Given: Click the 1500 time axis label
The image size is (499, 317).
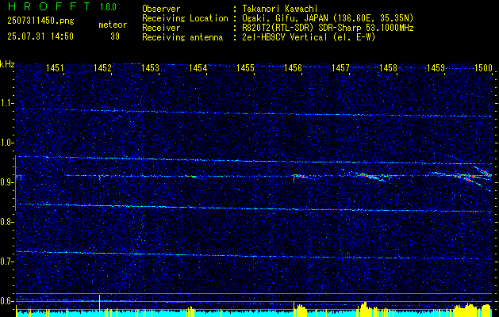Looking at the screenshot, I should click(x=483, y=67).
